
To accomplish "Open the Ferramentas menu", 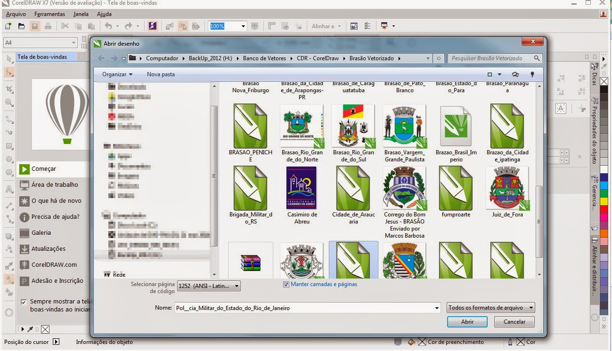I will 49,14.
